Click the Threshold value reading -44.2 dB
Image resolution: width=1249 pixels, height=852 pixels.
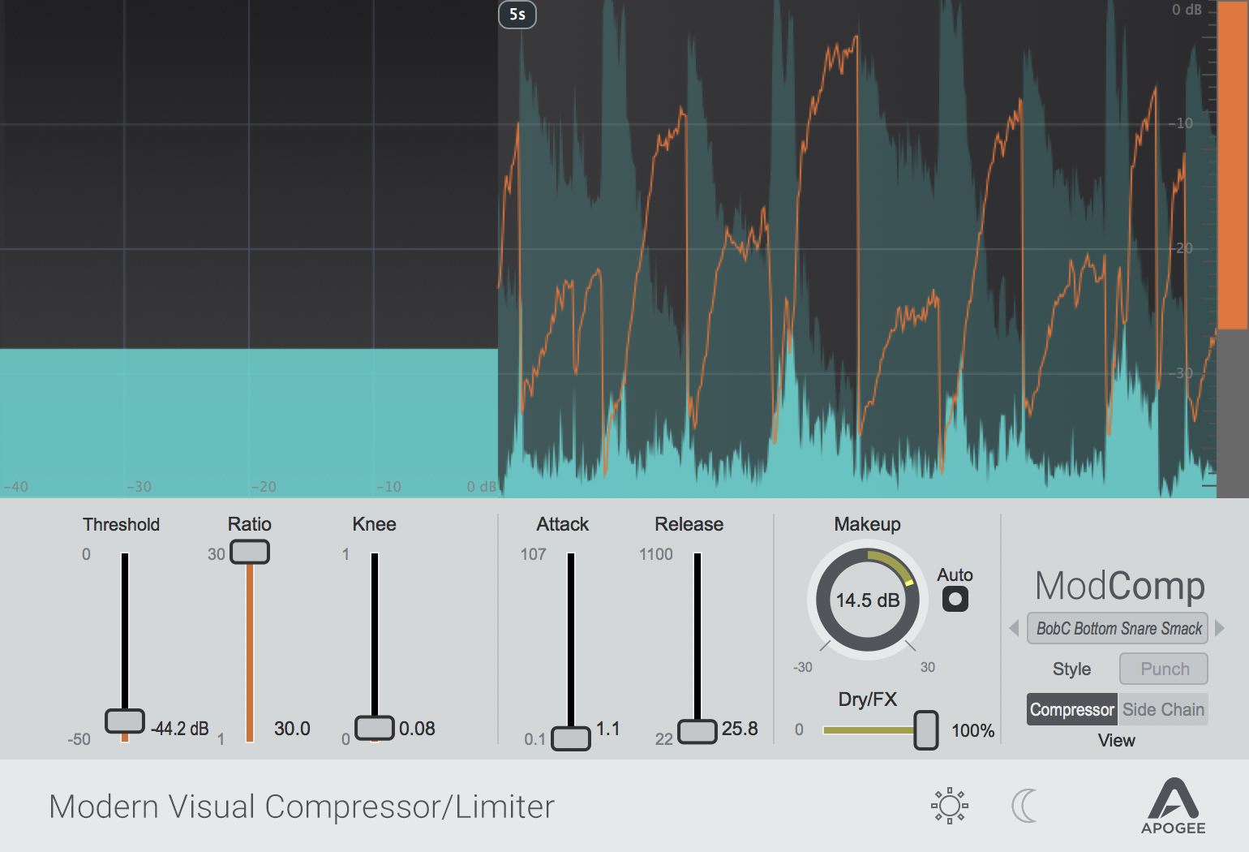tap(179, 729)
